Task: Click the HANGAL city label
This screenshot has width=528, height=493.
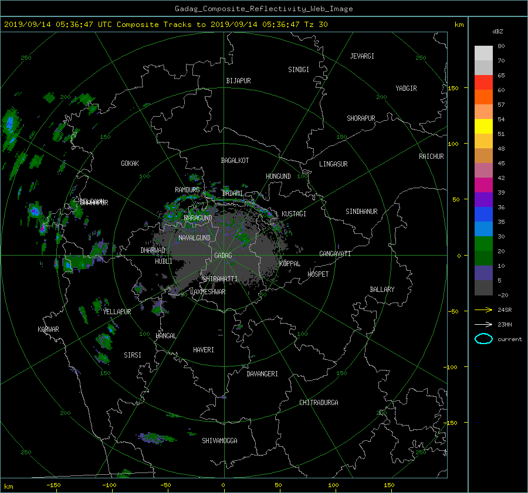Action: (166, 336)
